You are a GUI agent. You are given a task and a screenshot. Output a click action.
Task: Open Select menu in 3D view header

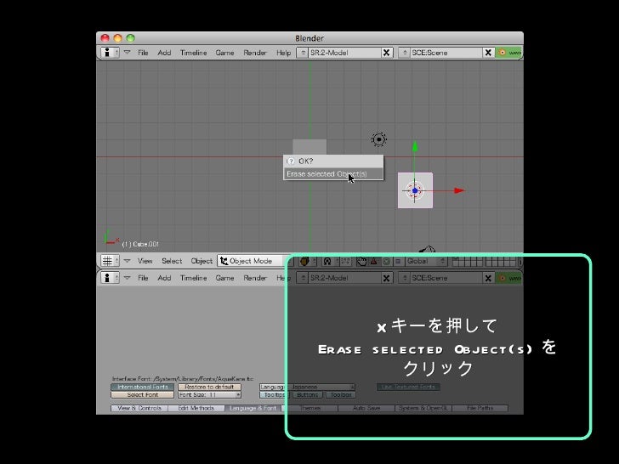[172, 261]
